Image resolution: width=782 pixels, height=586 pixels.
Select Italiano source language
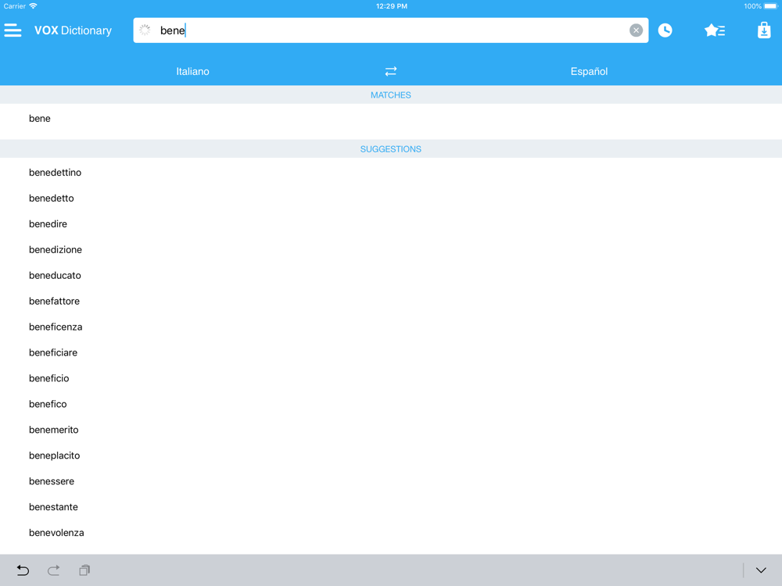(x=192, y=71)
